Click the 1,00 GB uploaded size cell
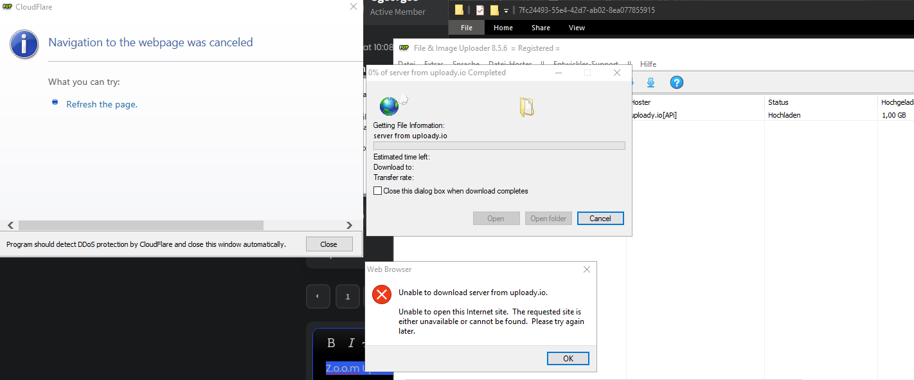 point(895,115)
